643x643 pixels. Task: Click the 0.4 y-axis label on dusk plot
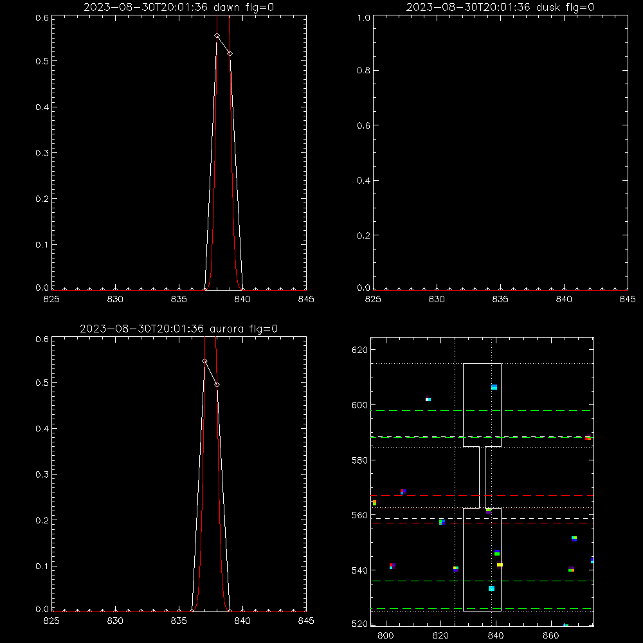[x=364, y=181]
